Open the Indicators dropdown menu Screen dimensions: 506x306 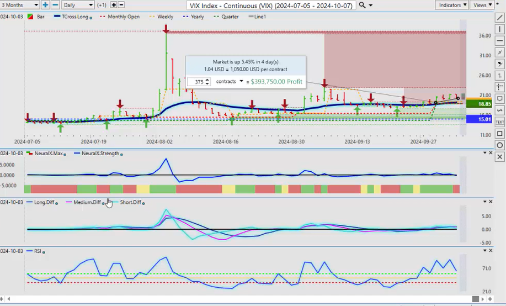(x=452, y=5)
